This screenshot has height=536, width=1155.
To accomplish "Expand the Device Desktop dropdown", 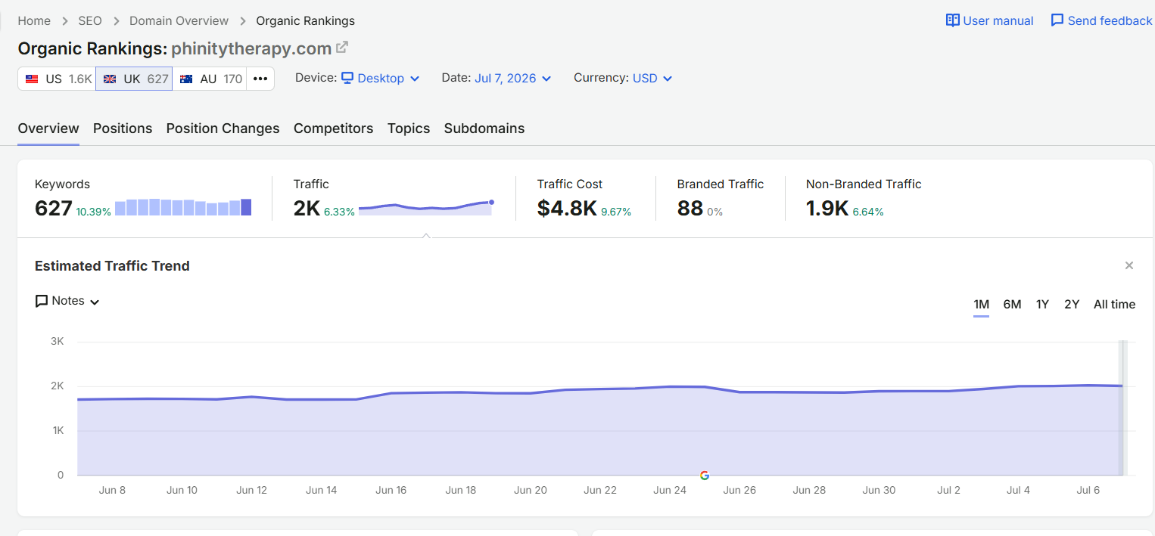I will (380, 78).
